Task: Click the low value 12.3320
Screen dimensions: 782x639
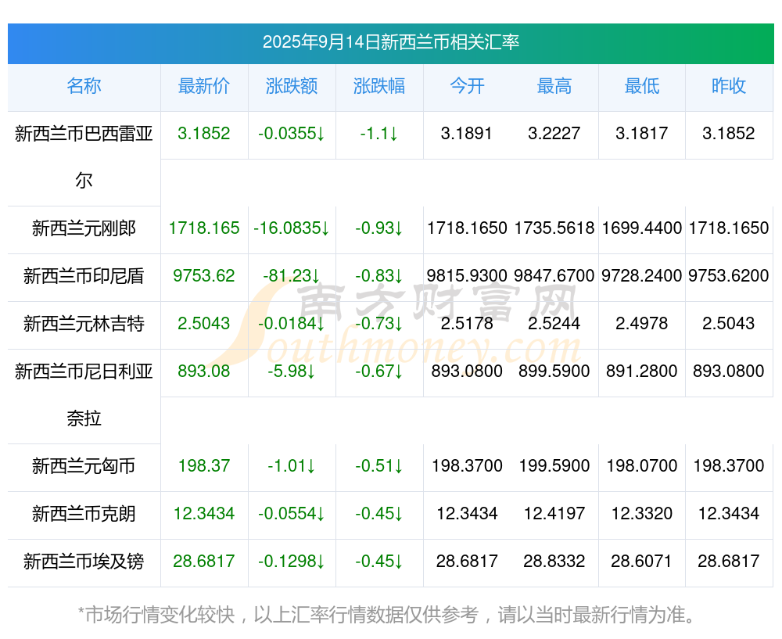Action: click(x=642, y=513)
